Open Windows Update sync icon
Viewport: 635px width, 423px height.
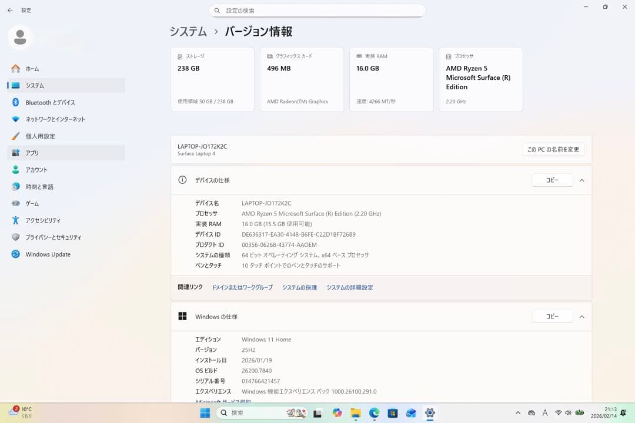pyautogui.click(x=16, y=254)
